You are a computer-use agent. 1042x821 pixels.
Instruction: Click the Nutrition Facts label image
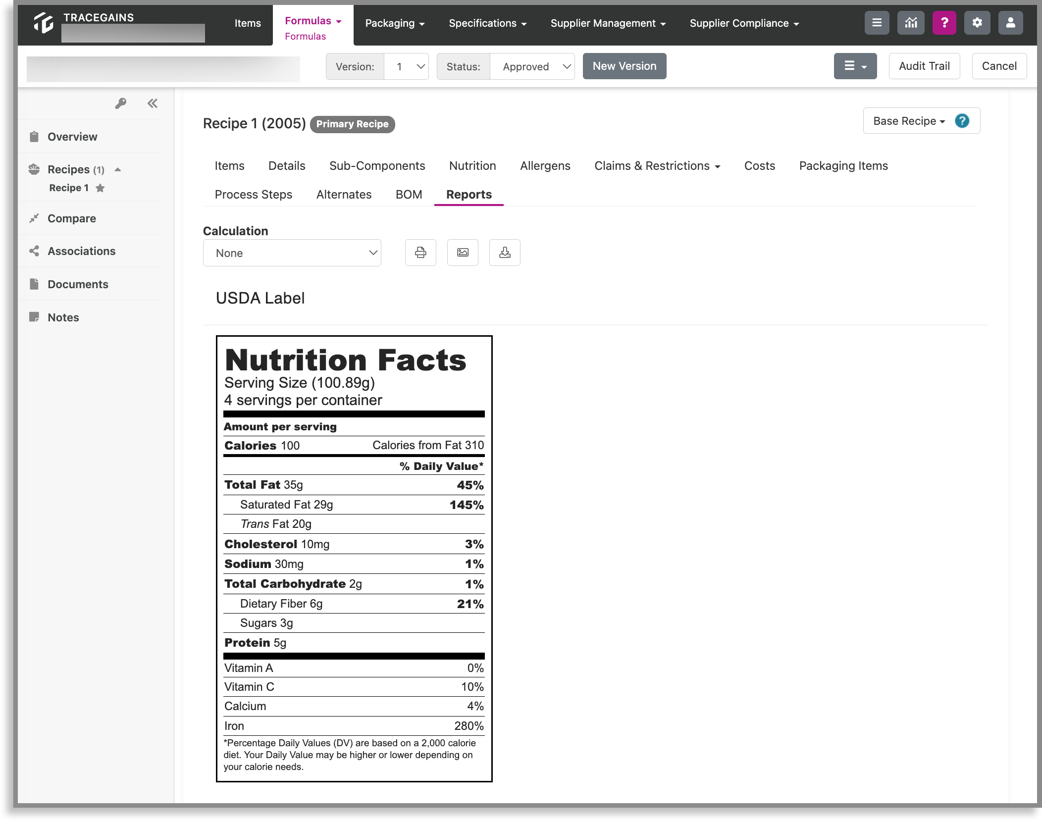pyautogui.click(x=354, y=559)
